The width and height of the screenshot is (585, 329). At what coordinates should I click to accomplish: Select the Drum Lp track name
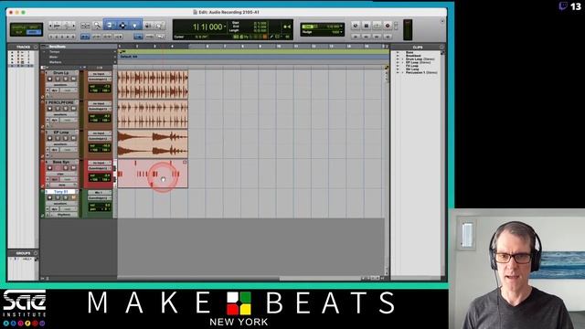click(x=61, y=73)
